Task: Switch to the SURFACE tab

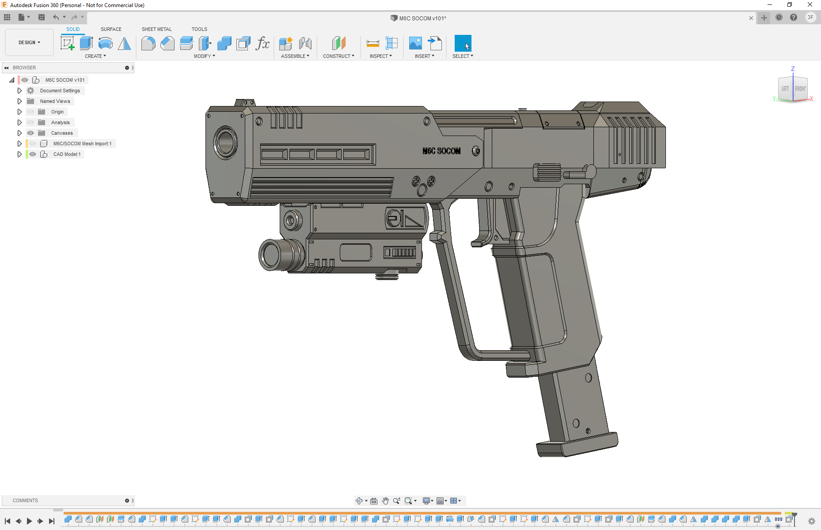Action: point(111,29)
